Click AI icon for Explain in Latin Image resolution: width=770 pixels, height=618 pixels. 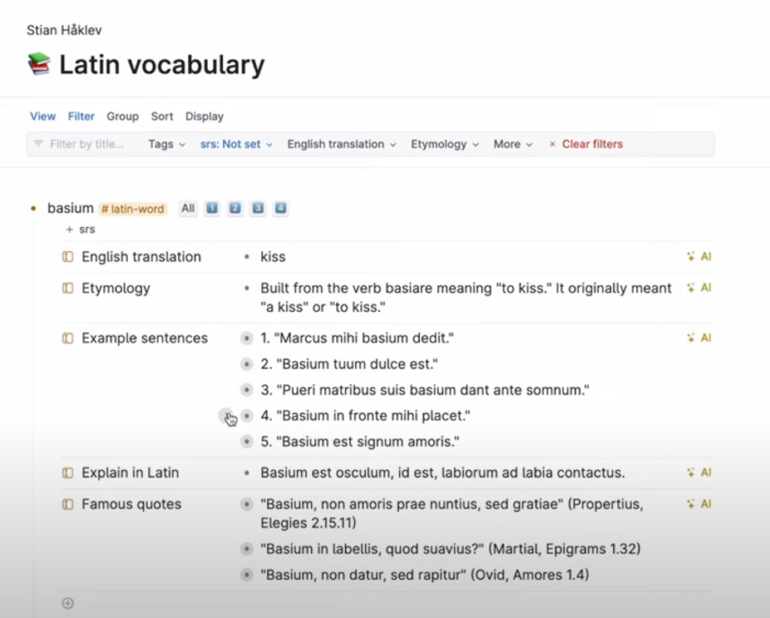[699, 473]
